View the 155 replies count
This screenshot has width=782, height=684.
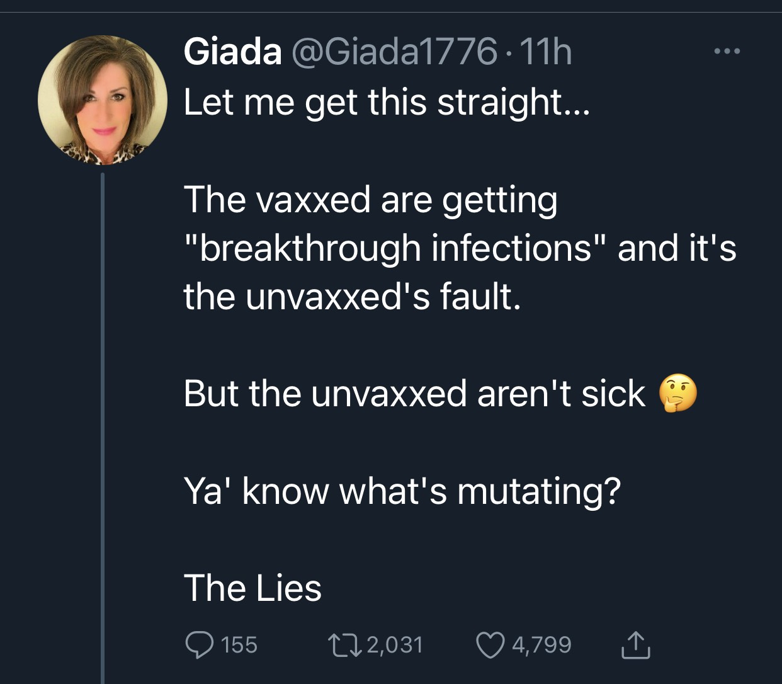coord(239,645)
